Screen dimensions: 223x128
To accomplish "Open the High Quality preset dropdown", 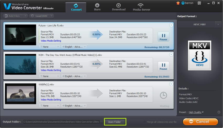I will (x=196, y=112).
